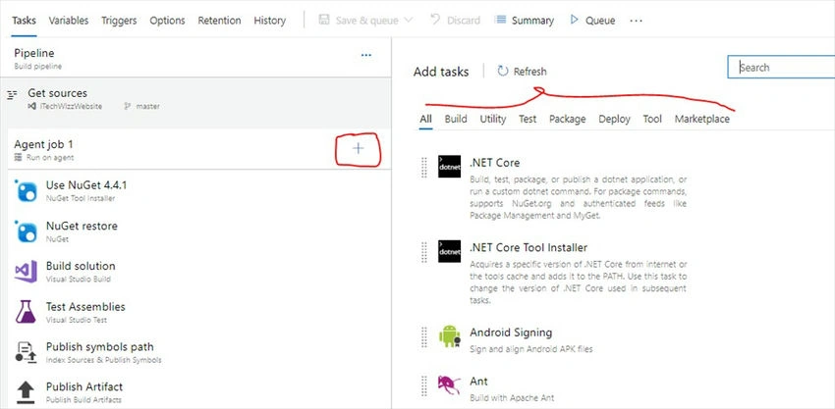Click the .NET Core Tool Installer icon
The height and width of the screenshot is (409, 835).
point(450,251)
